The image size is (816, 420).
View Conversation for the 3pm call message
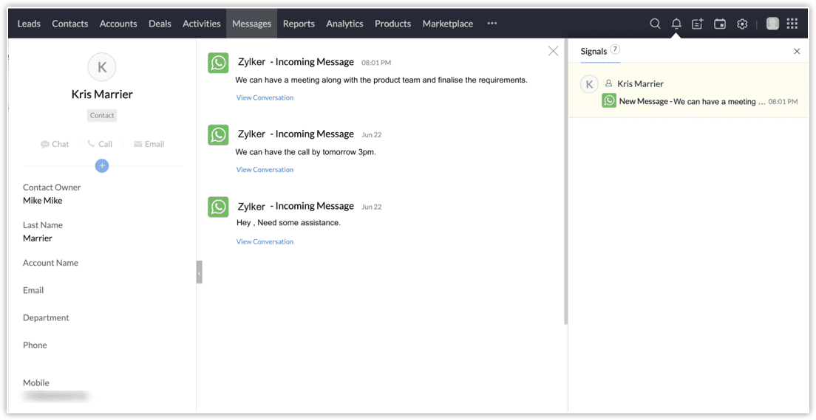coord(265,170)
